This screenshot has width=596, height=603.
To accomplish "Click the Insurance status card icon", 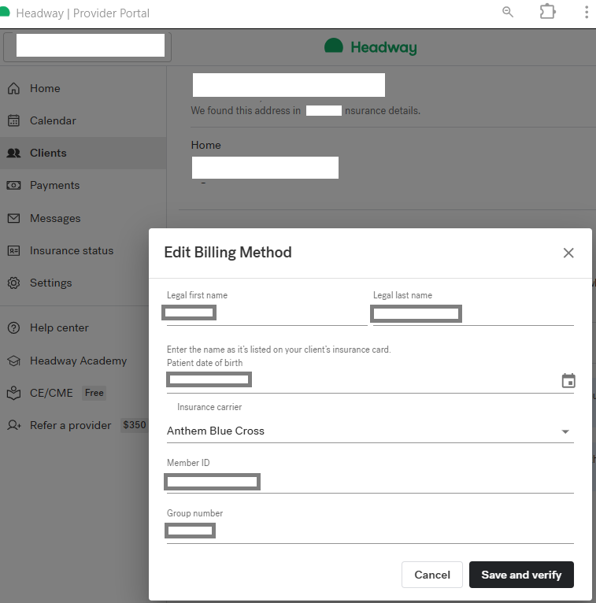I will pos(13,251).
